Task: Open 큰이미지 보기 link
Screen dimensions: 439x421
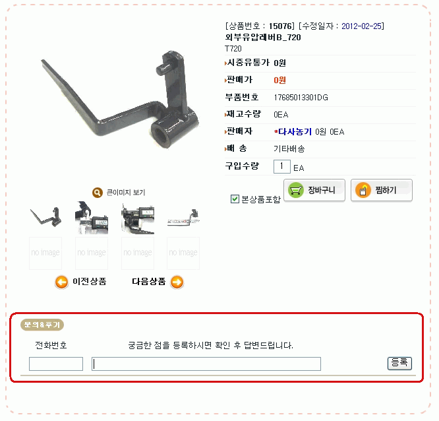Action: [126, 193]
